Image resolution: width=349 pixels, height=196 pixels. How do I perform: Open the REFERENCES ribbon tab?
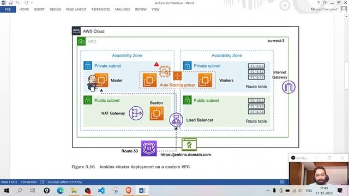coord(100,9)
